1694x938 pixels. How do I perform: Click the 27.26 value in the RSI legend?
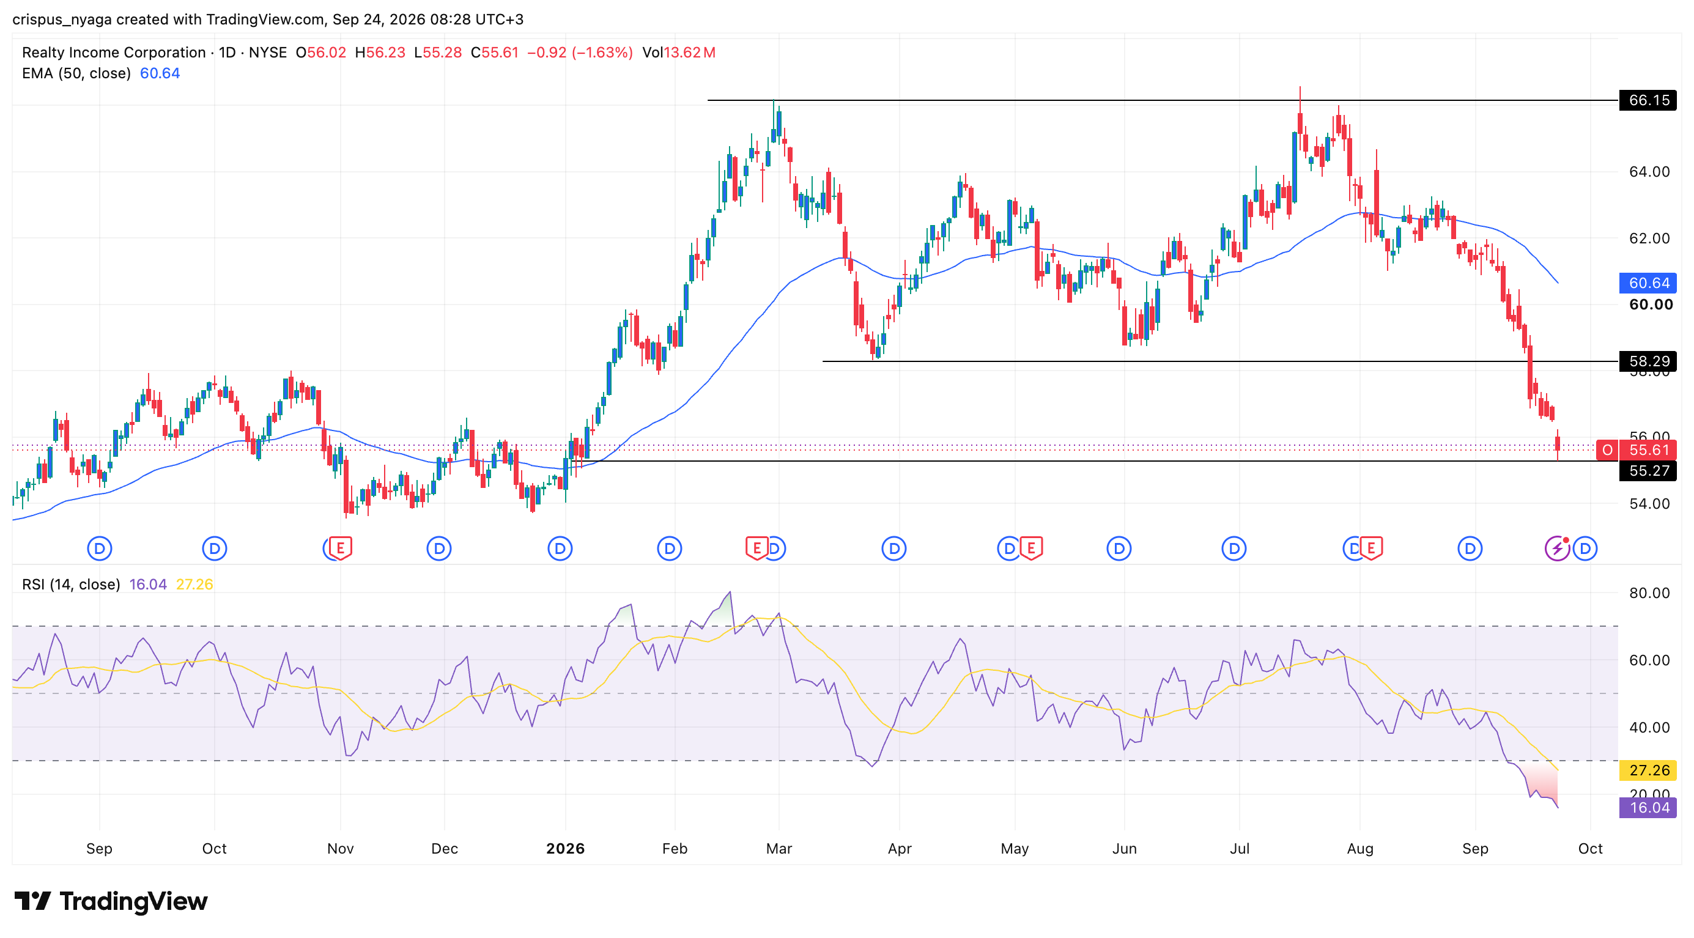point(194,585)
